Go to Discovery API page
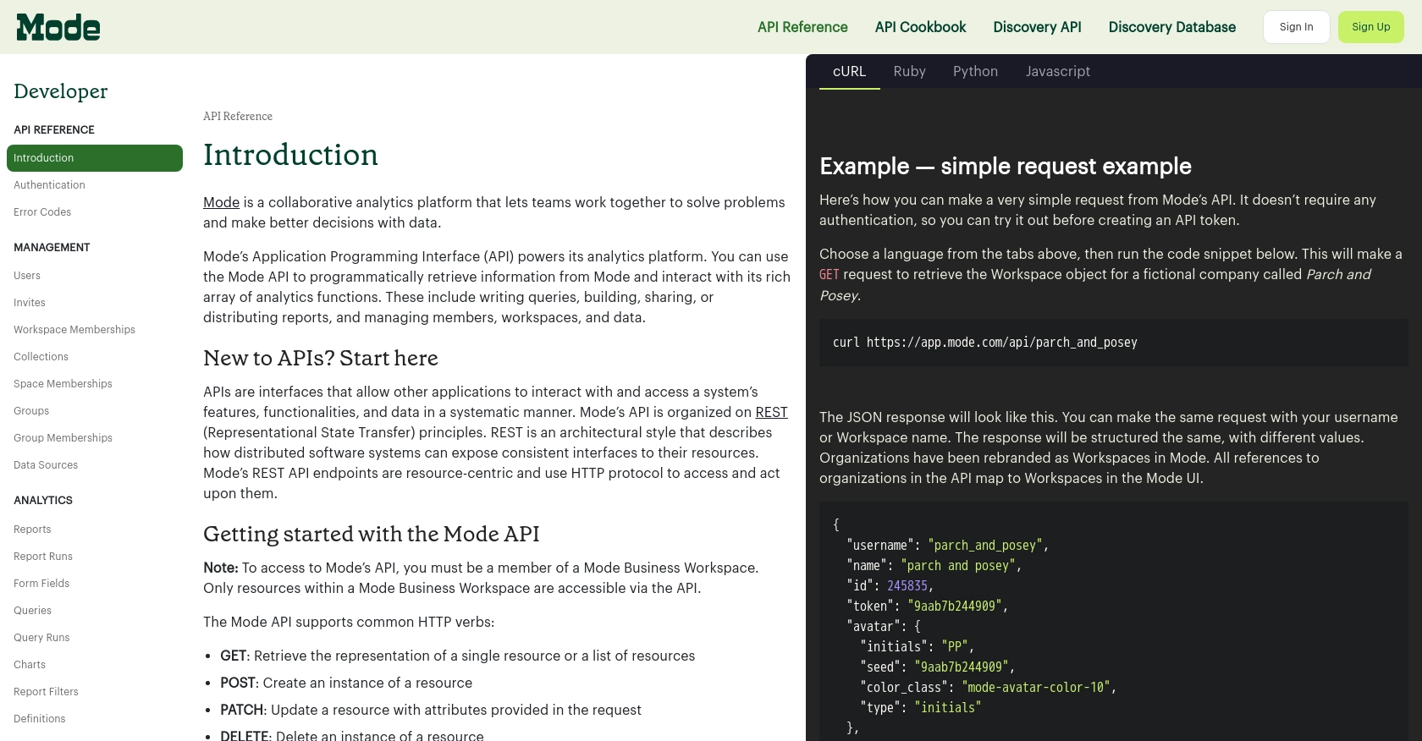Screen dimensions: 1422x741 click(x=1037, y=27)
